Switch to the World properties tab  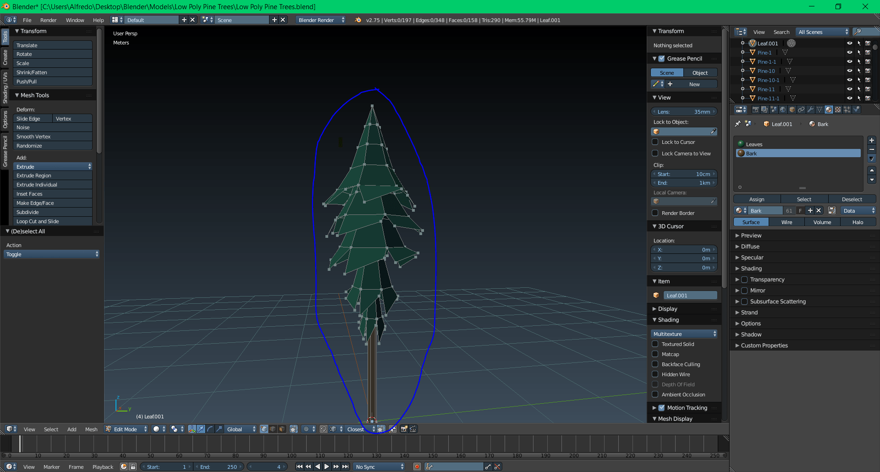coord(783,110)
